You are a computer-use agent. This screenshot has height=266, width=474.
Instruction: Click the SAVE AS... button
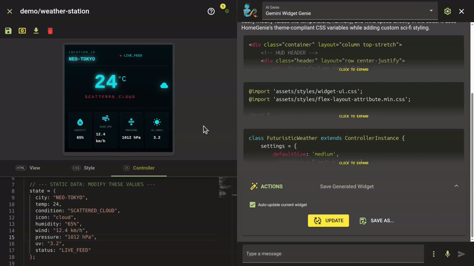point(377,221)
